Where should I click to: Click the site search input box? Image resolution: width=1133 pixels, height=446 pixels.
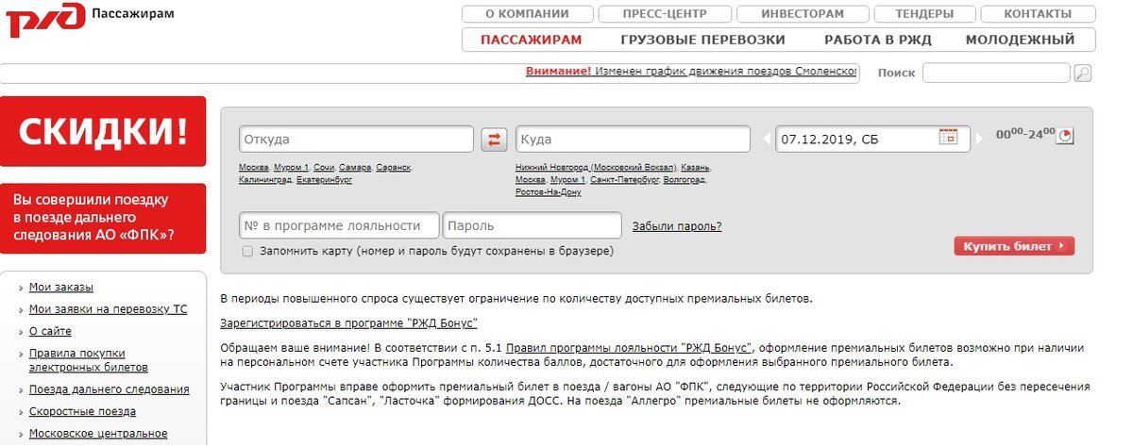(x=996, y=73)
